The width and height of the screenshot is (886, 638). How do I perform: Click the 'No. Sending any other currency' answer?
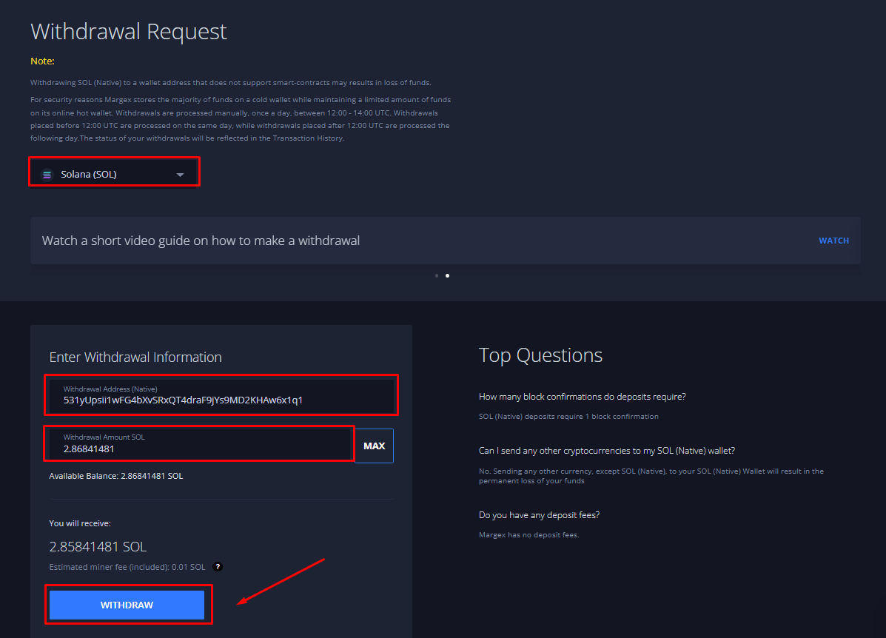(x=651, y=476)
